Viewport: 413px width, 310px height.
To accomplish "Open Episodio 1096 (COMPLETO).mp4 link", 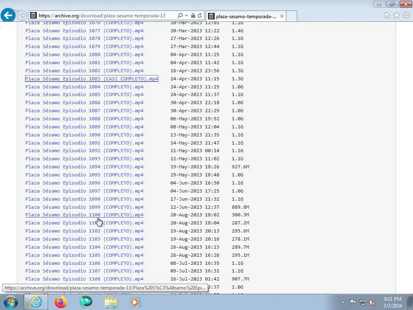I will [x=84, y=183].
